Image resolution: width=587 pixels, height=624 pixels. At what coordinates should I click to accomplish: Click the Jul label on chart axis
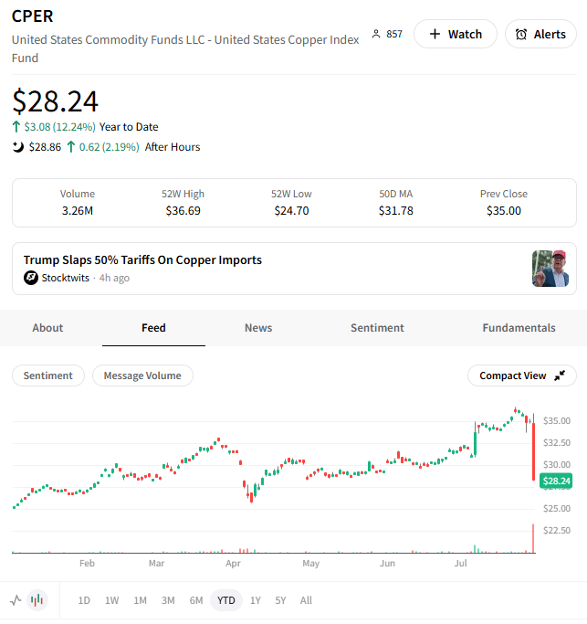(461, 564)
